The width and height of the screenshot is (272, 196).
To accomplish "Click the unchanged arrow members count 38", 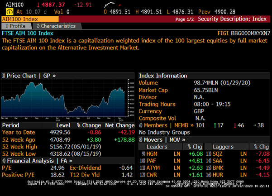I will (258, 125).
